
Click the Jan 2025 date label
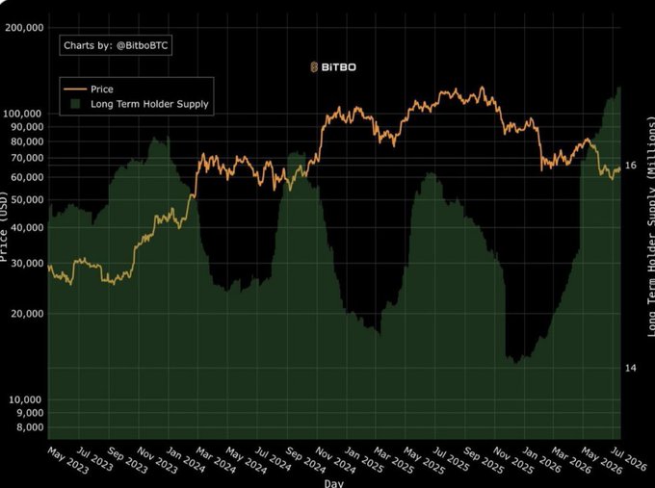(363, 460)
